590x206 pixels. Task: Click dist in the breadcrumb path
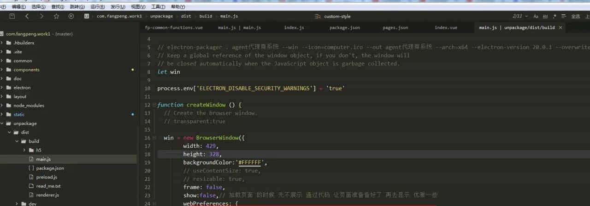[x=186, y=16]
